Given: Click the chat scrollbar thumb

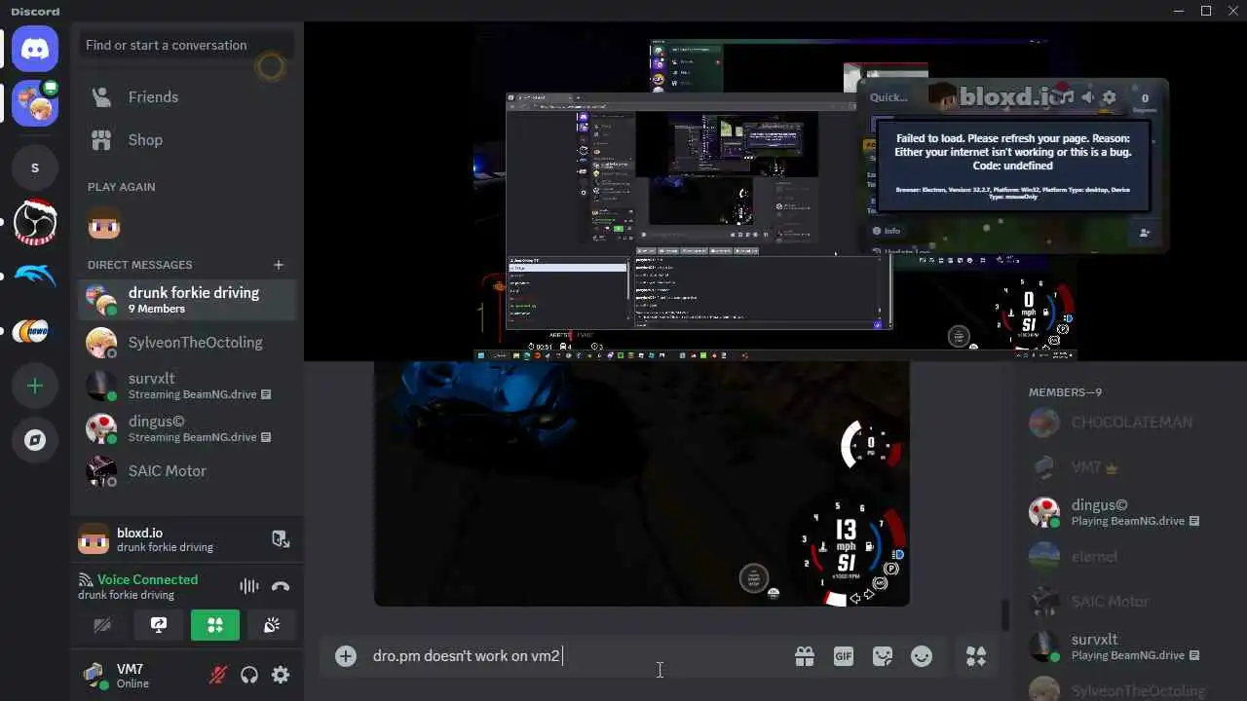Looking at the screenshot, I should (x=1004, y=614).
